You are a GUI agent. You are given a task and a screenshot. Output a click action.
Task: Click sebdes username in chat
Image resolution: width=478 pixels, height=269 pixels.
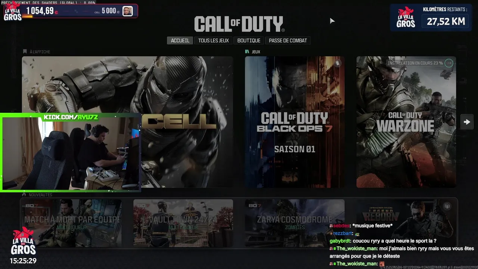(341, 226)
